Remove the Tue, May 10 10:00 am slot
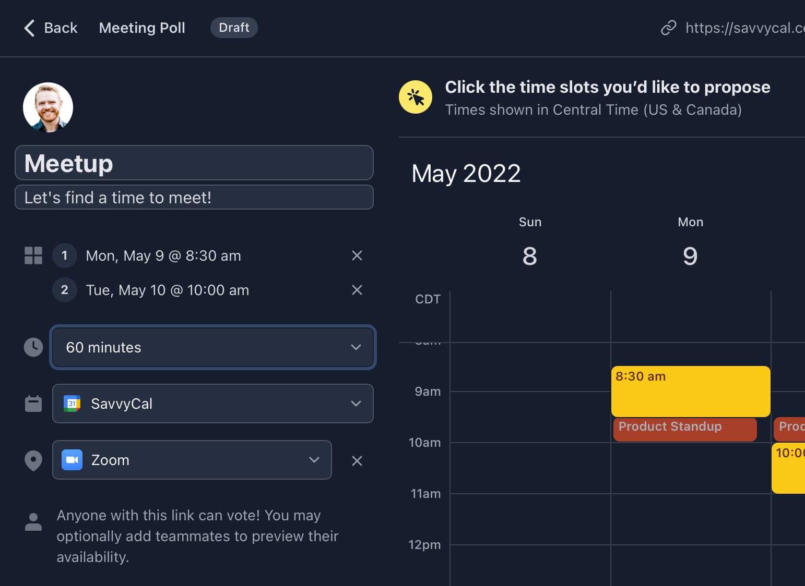 tap(357, 290)
